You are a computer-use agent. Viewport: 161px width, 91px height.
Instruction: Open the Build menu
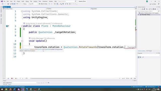23,1
